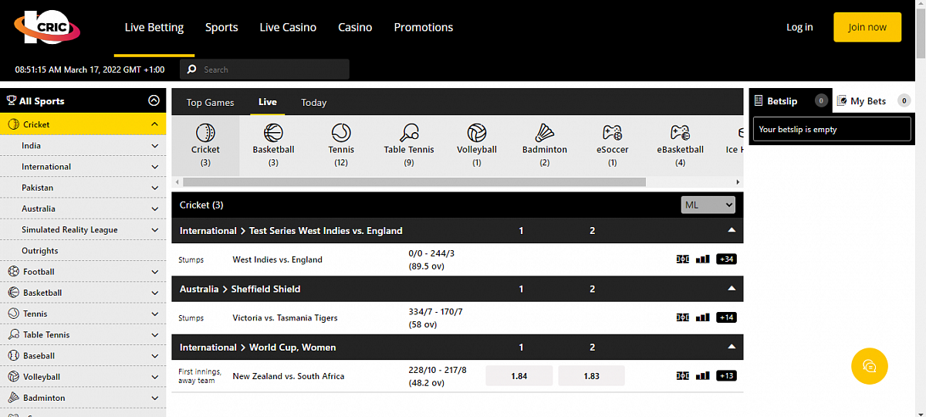Screen dimensions: 926x417
Task: Collapse the All Sports sidebar panel
Action: [154, 100]
